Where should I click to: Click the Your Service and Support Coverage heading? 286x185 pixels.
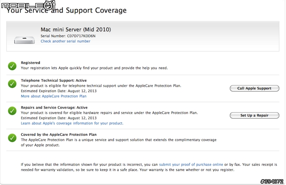point(67,10)
